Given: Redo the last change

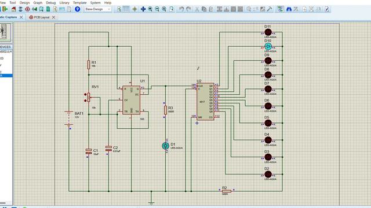Looking at the screenshot, I should pyautogui.click(x=188, y=9).
